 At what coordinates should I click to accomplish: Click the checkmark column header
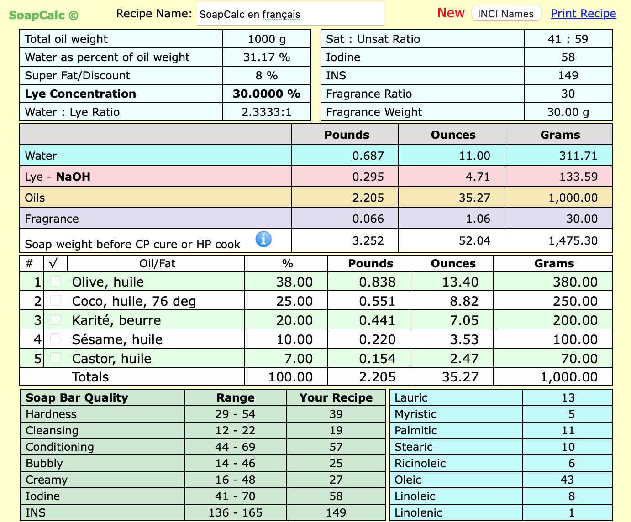(x=54, y=264)
